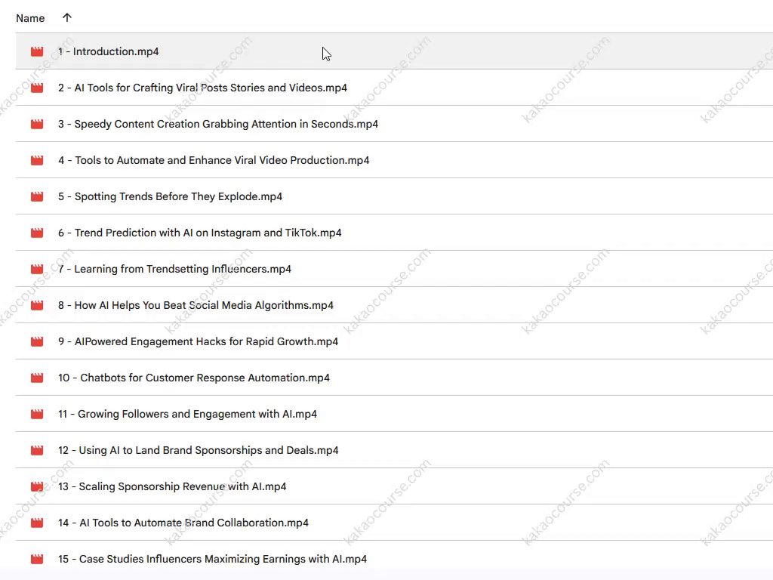Click video icon beside Scaling Sponsorship Revenue file
This screenshot has width=773, height=580.
[x=37, y=487]
